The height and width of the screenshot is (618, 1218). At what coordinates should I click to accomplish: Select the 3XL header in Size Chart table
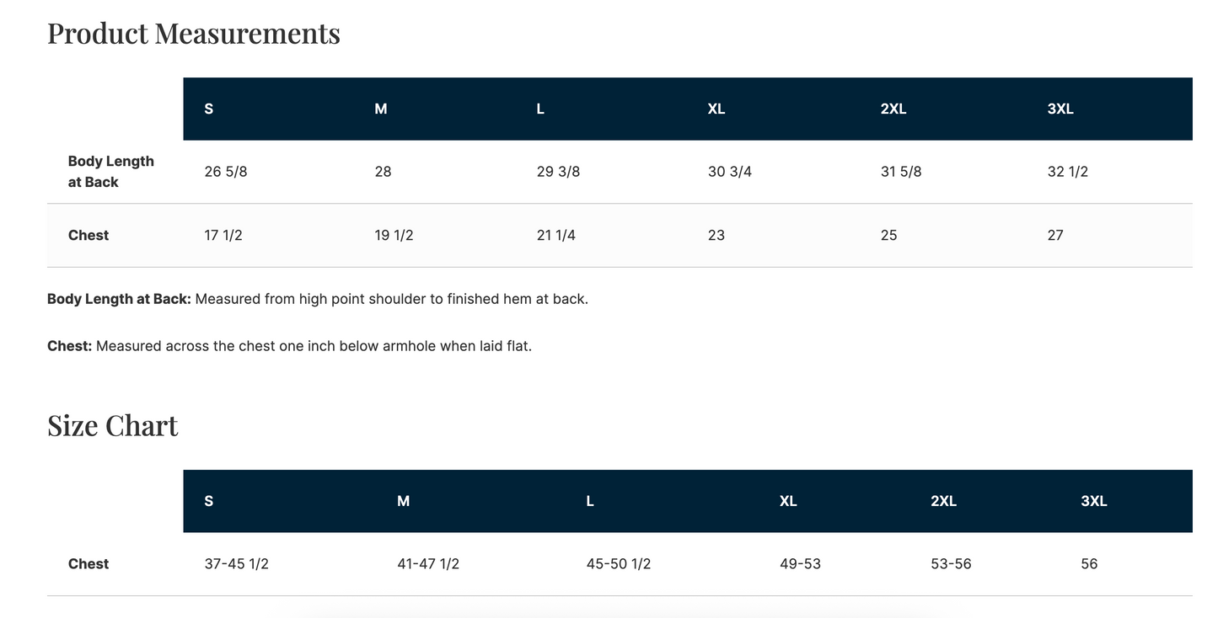(1094, 502)
